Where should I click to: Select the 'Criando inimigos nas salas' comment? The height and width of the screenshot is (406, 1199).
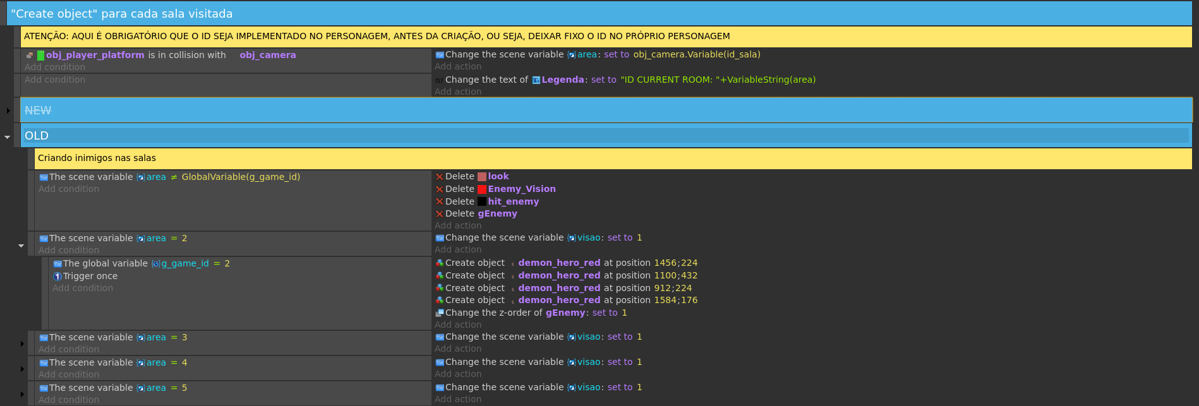(x=613, y=158)
